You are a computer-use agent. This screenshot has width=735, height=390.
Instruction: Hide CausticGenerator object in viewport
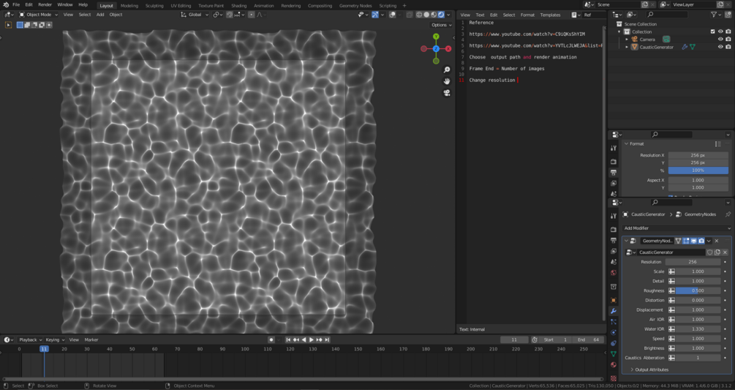point(720,47)
